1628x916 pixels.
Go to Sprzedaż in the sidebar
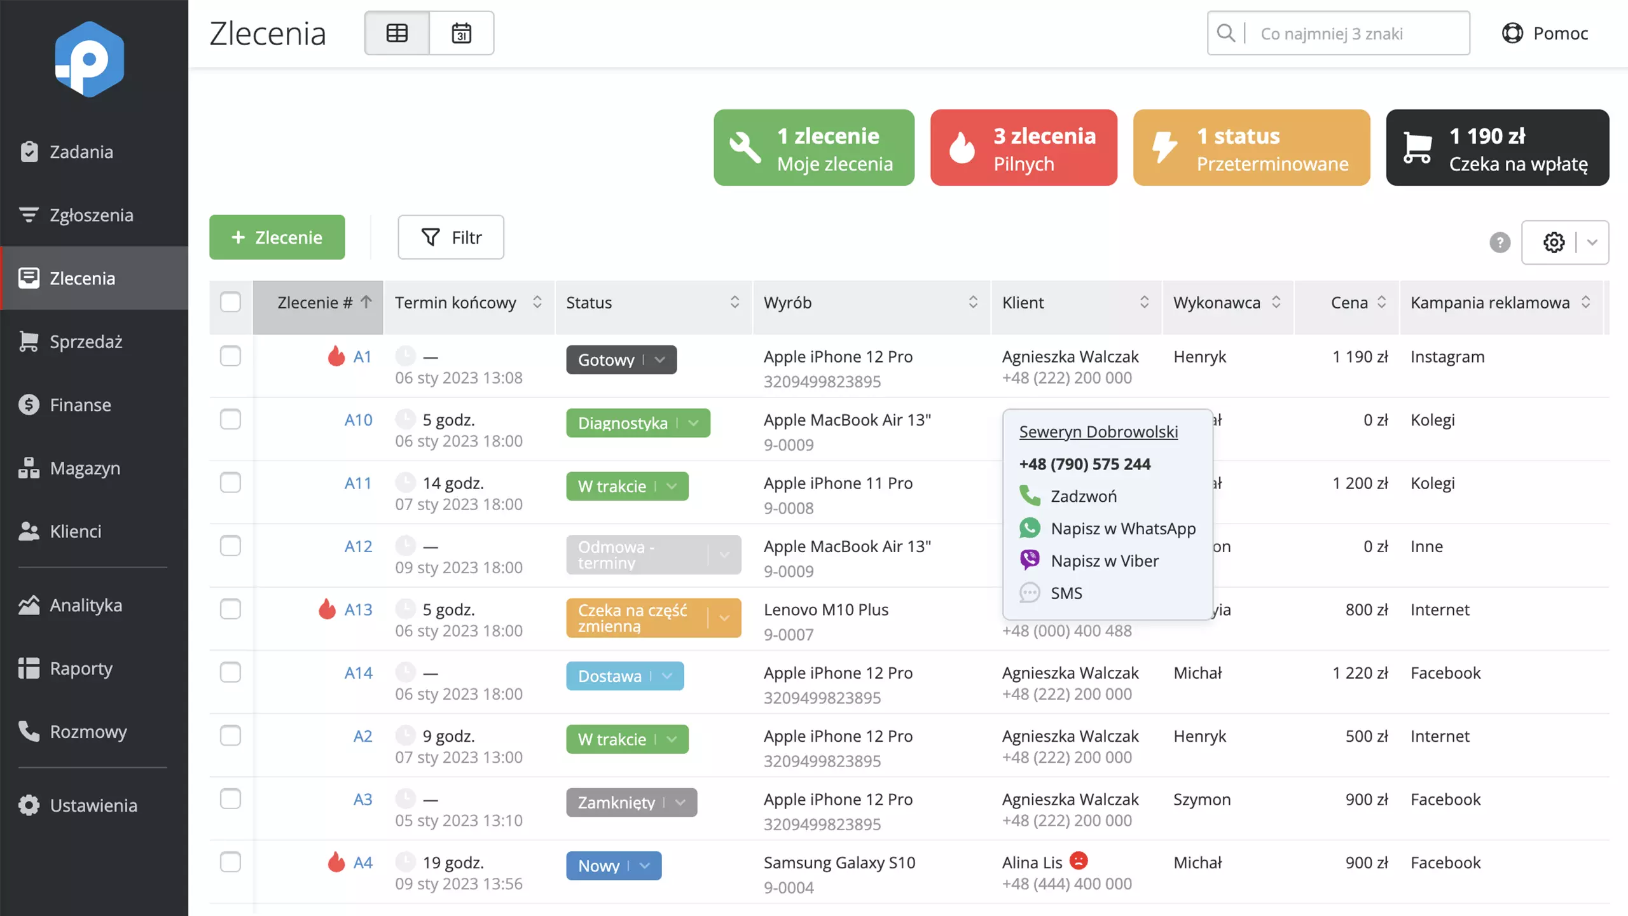94,342
